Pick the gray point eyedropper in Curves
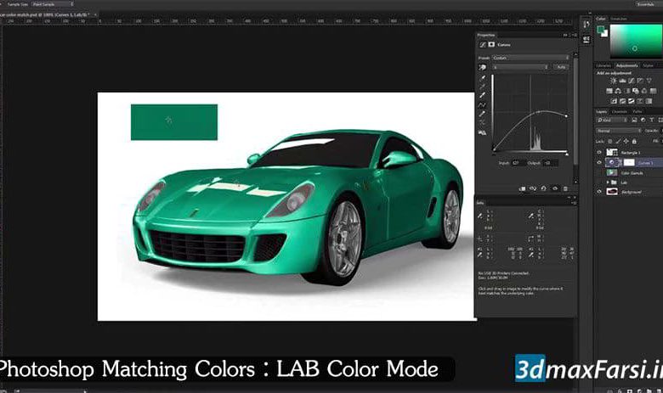 (483, 86)
